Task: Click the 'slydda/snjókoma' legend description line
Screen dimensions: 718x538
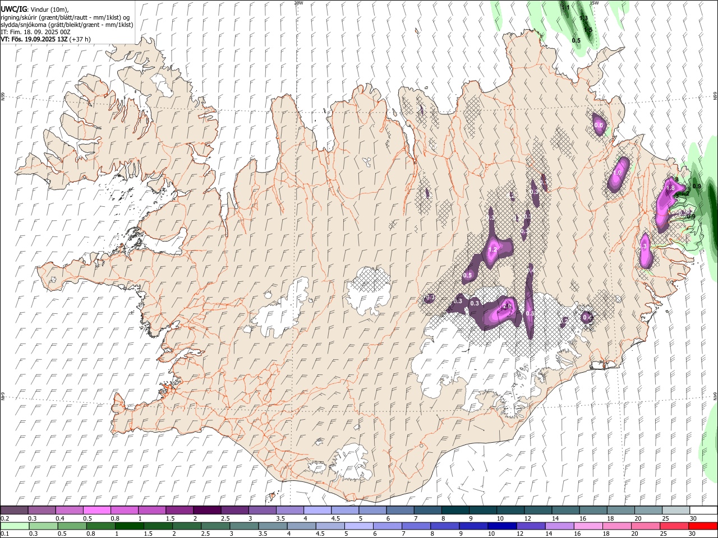Action: tap(67, 25)
